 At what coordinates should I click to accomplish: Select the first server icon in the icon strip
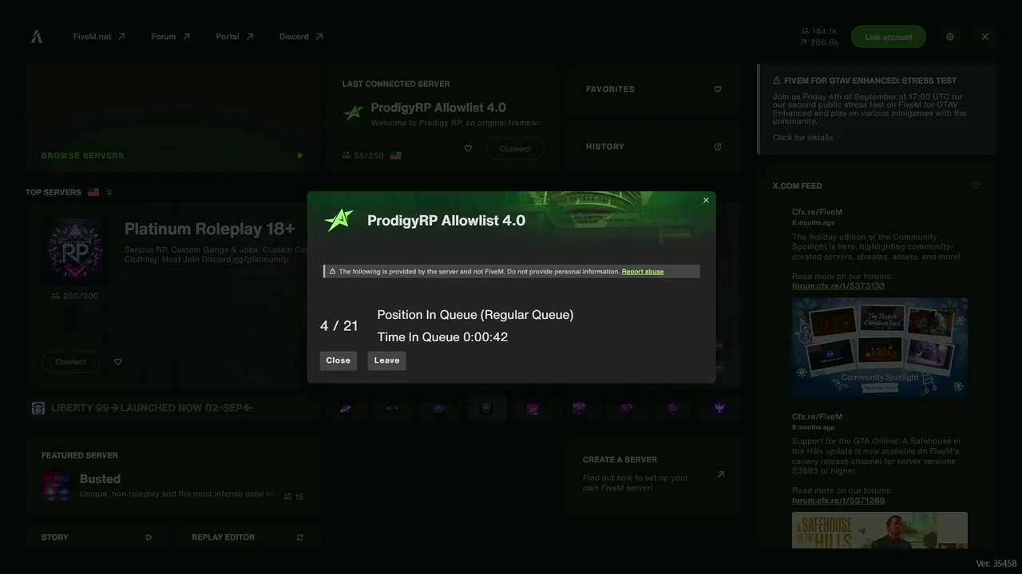[345, 408]
